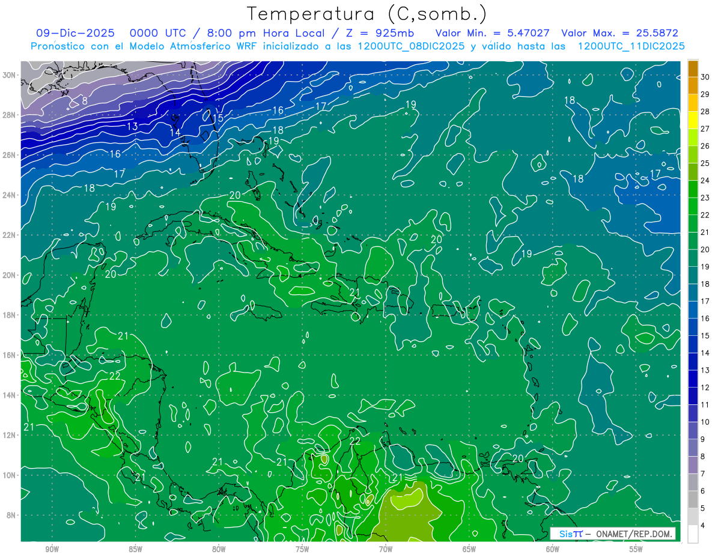
Task: Click the color scale segment between 7 and 8
Action: (693, 466)
